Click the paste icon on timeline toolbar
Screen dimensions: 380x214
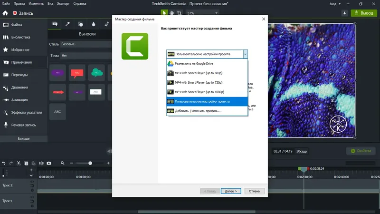click(33, 163)
